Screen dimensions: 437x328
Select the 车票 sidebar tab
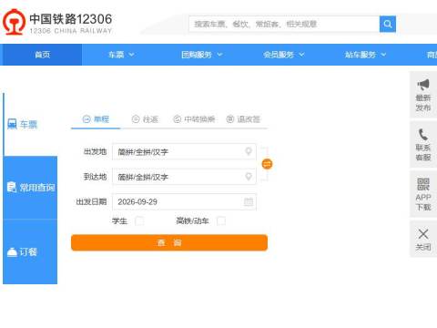(x=30, y=124)
